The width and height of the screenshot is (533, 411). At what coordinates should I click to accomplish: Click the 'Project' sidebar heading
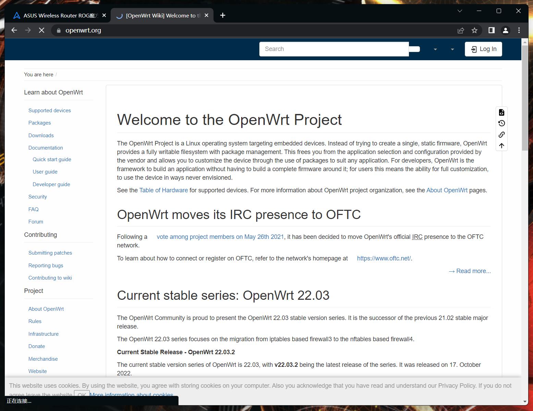click(34, 291)
